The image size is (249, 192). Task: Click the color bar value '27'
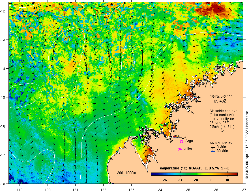tap(180, 180)
